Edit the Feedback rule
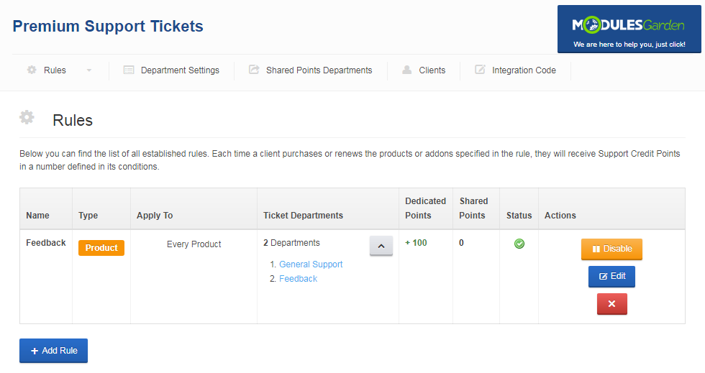This screenshot has width=705, height=373. pyautogui.click(x=612, y=277)
